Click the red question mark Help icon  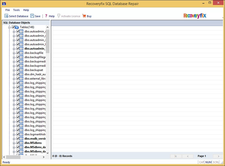(x=46, y=16)
